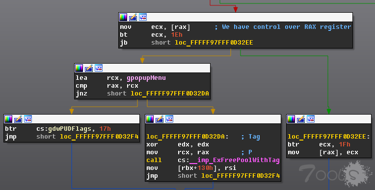Click __imp_ExFreePoolWithTag call target
This screenshot has width=375, height=190.
point(234,160)
